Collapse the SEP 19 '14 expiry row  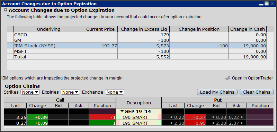click(x=122, y=112)
